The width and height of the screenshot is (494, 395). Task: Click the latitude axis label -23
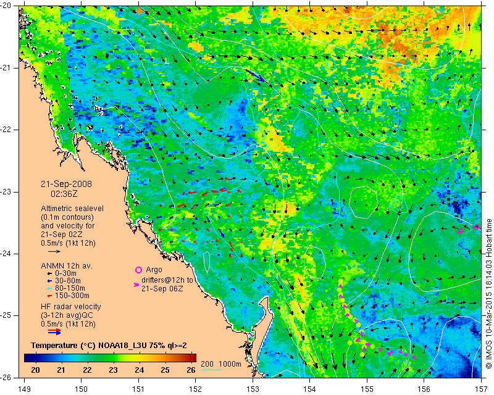point(6,191)
